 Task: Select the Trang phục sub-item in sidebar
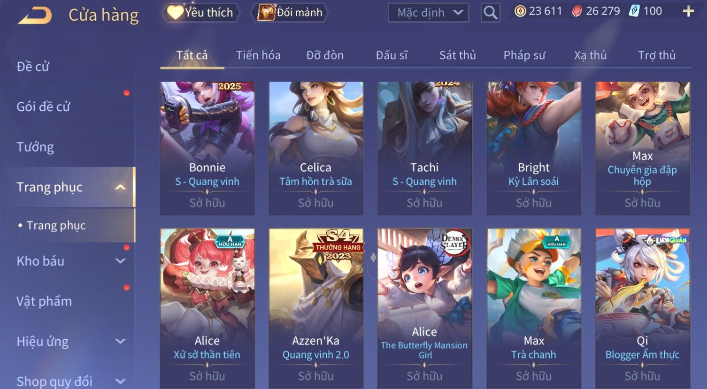(56, 226)
